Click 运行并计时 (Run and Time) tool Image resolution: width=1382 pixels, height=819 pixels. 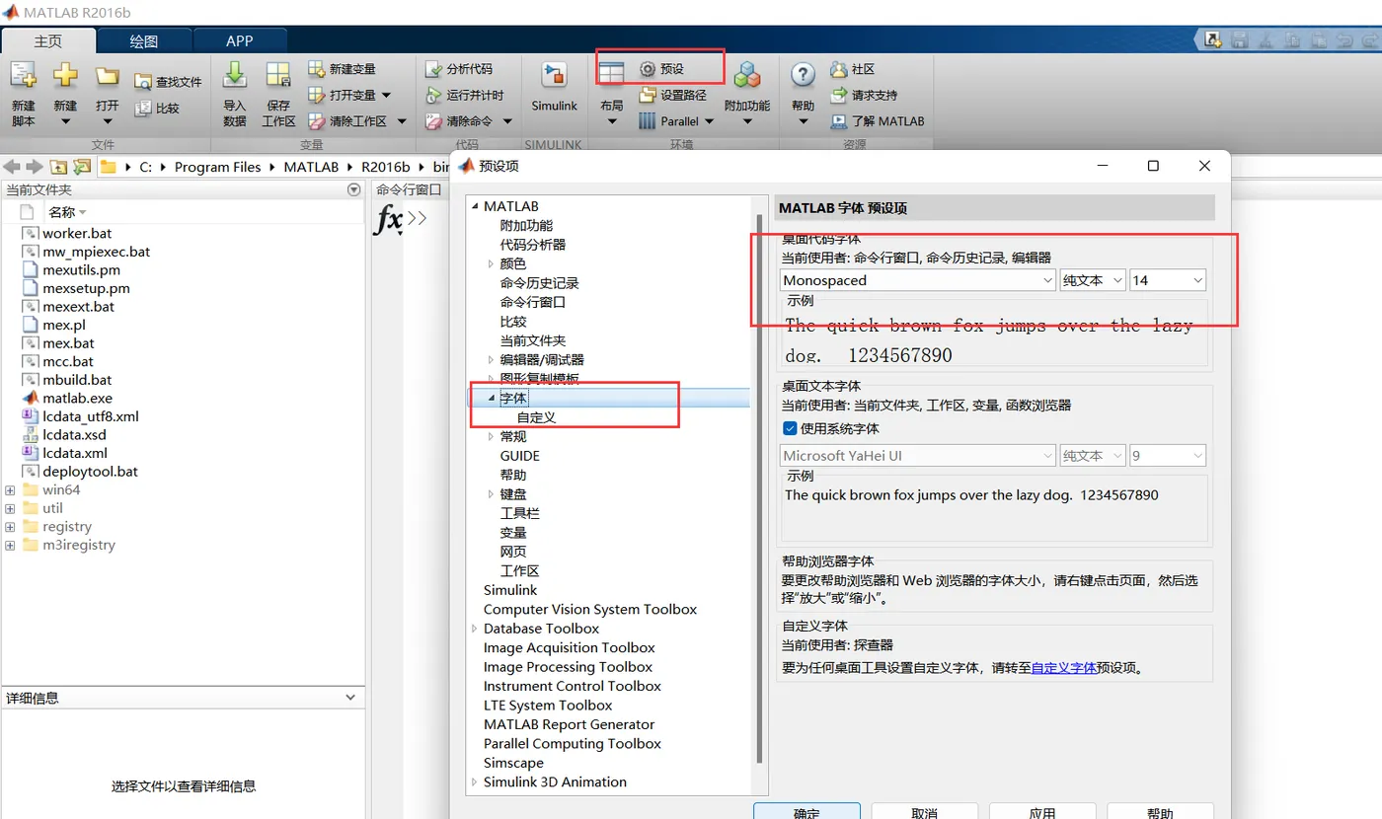(x=465, y=96)
